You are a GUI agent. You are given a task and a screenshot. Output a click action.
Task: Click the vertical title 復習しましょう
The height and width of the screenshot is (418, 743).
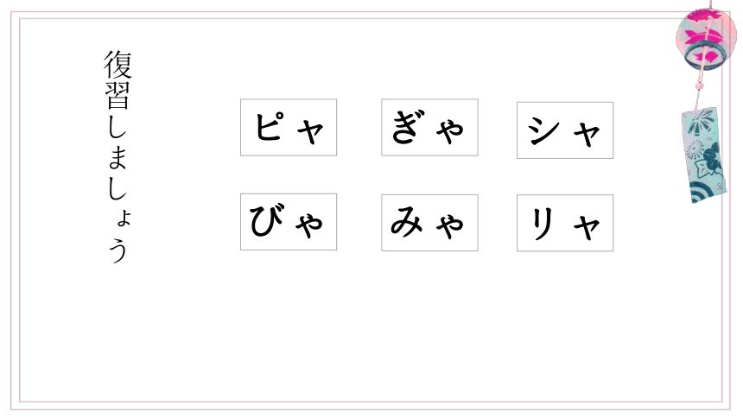(x=117, y=156)
